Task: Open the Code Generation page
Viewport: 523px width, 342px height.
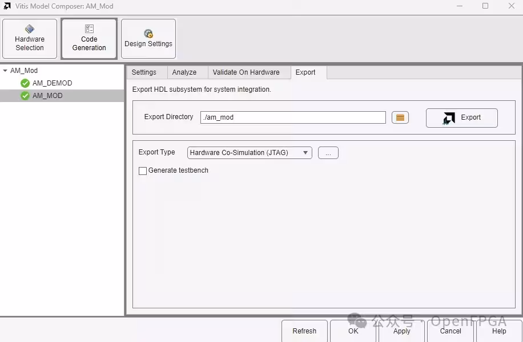Action: (89, 39)
